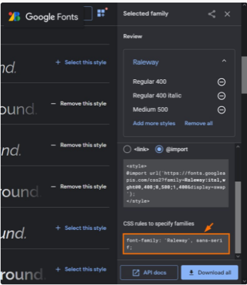Select the style beside the italic 'und.' sample
Viewport: 247px width, 285px height.
click(x=81, y=228)
